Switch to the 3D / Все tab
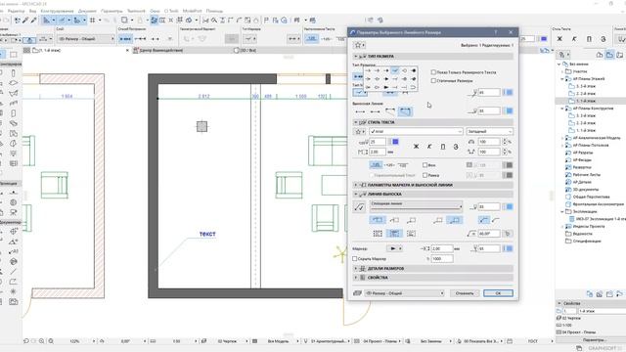626x352 pixels. (x=245, y=51)
